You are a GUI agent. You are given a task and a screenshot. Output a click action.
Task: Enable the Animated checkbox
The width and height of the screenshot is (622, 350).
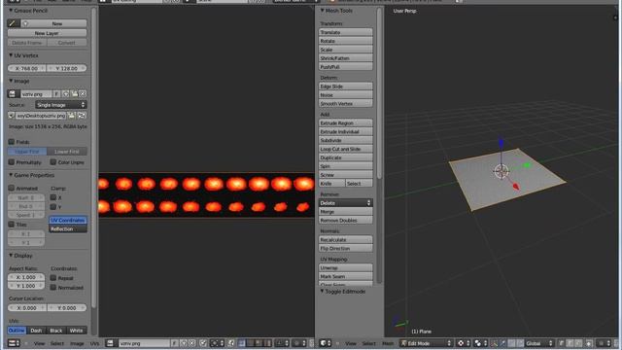(x=12, y=188)
